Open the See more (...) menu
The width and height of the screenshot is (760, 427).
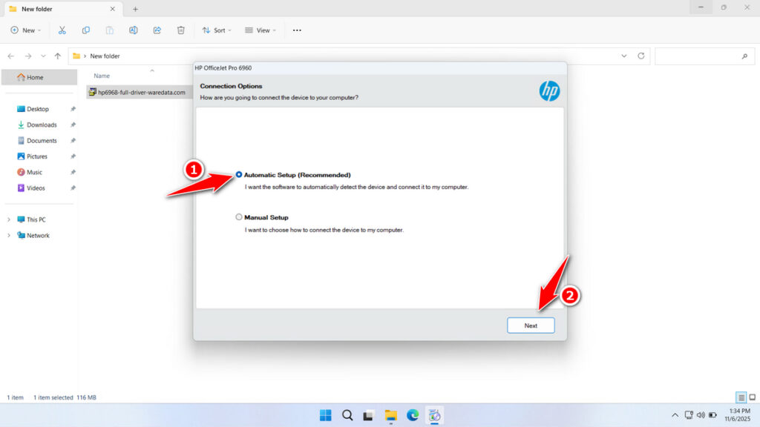pyautogui.click(x=296, y=30)
